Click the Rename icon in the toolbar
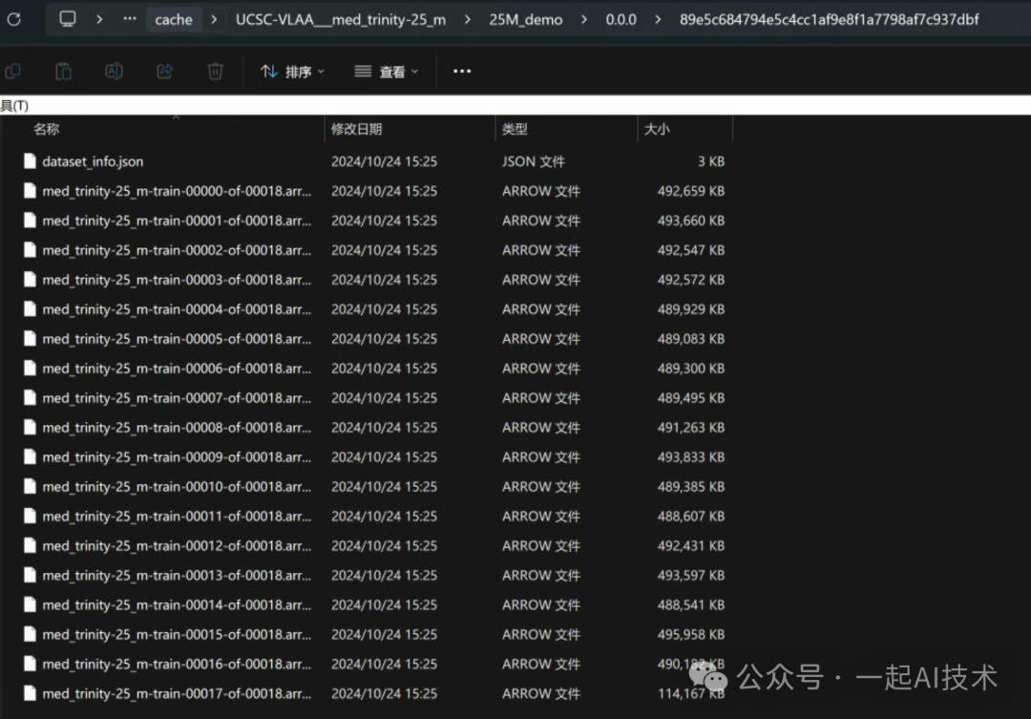This screenshot has width=1031, height=719. point(114,72)
